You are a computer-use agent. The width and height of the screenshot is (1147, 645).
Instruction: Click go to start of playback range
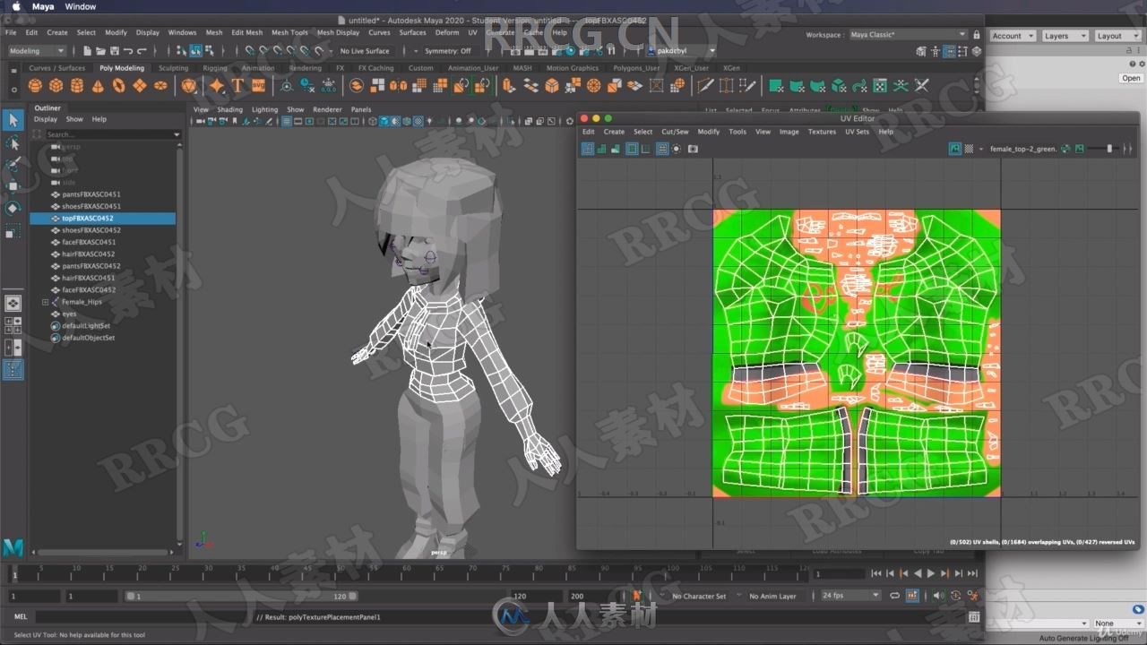coord(876,573)
